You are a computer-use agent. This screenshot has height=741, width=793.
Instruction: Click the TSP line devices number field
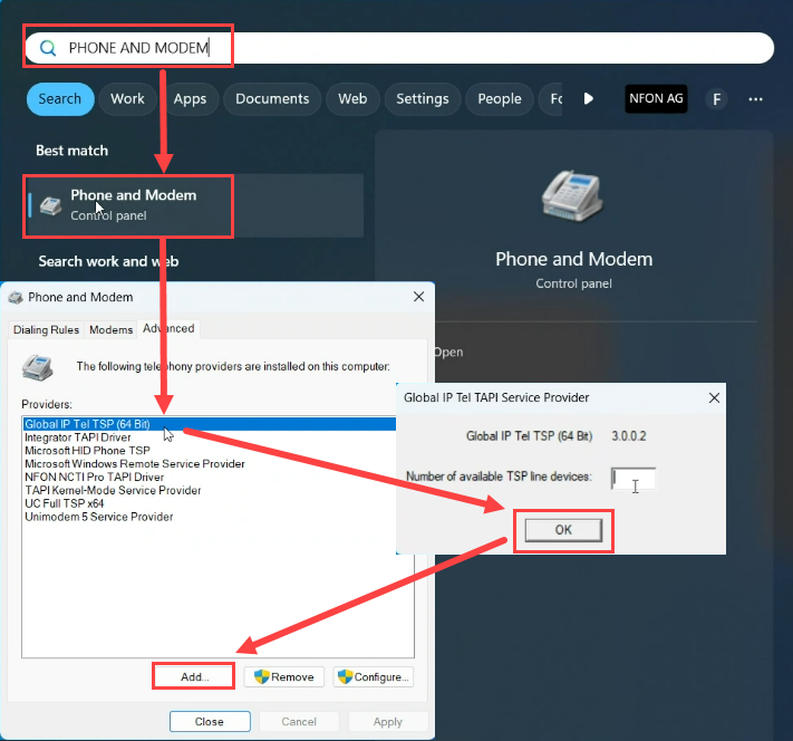tap(633, 478)
